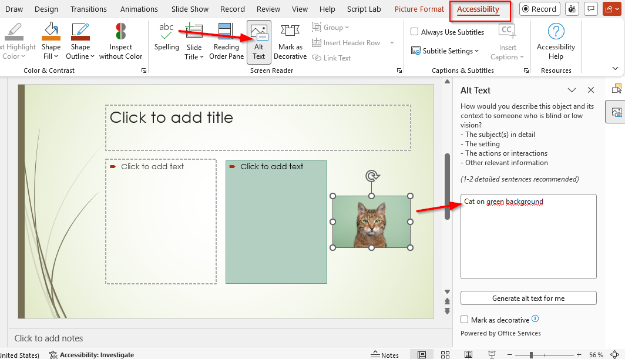Click the rotate handle above cat picture
Image resolution: width=625 pixels, height=359 pixels.
372,176
